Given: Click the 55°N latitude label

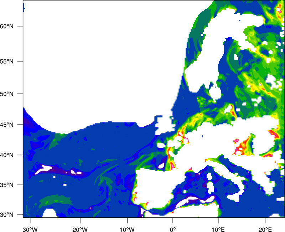Looking at the screenshot, I should tap(7, 61).
